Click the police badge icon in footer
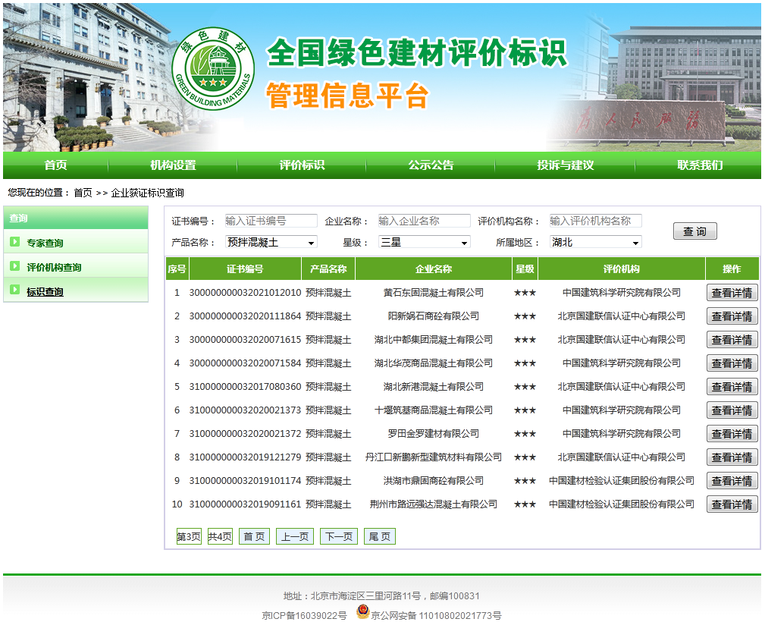765x622 pixels. point(362,612)
